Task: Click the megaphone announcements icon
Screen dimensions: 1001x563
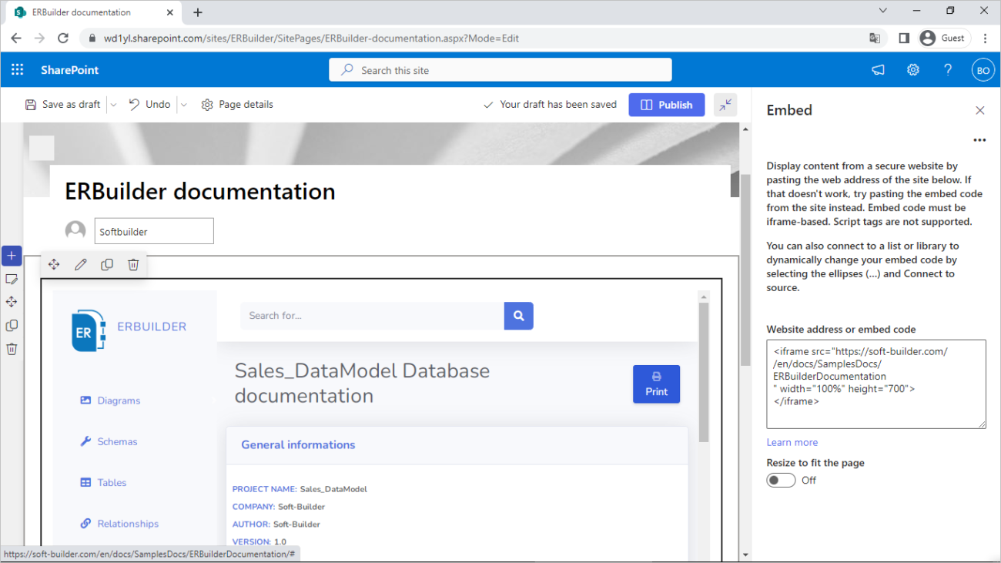Action: [x=878, y=69]
